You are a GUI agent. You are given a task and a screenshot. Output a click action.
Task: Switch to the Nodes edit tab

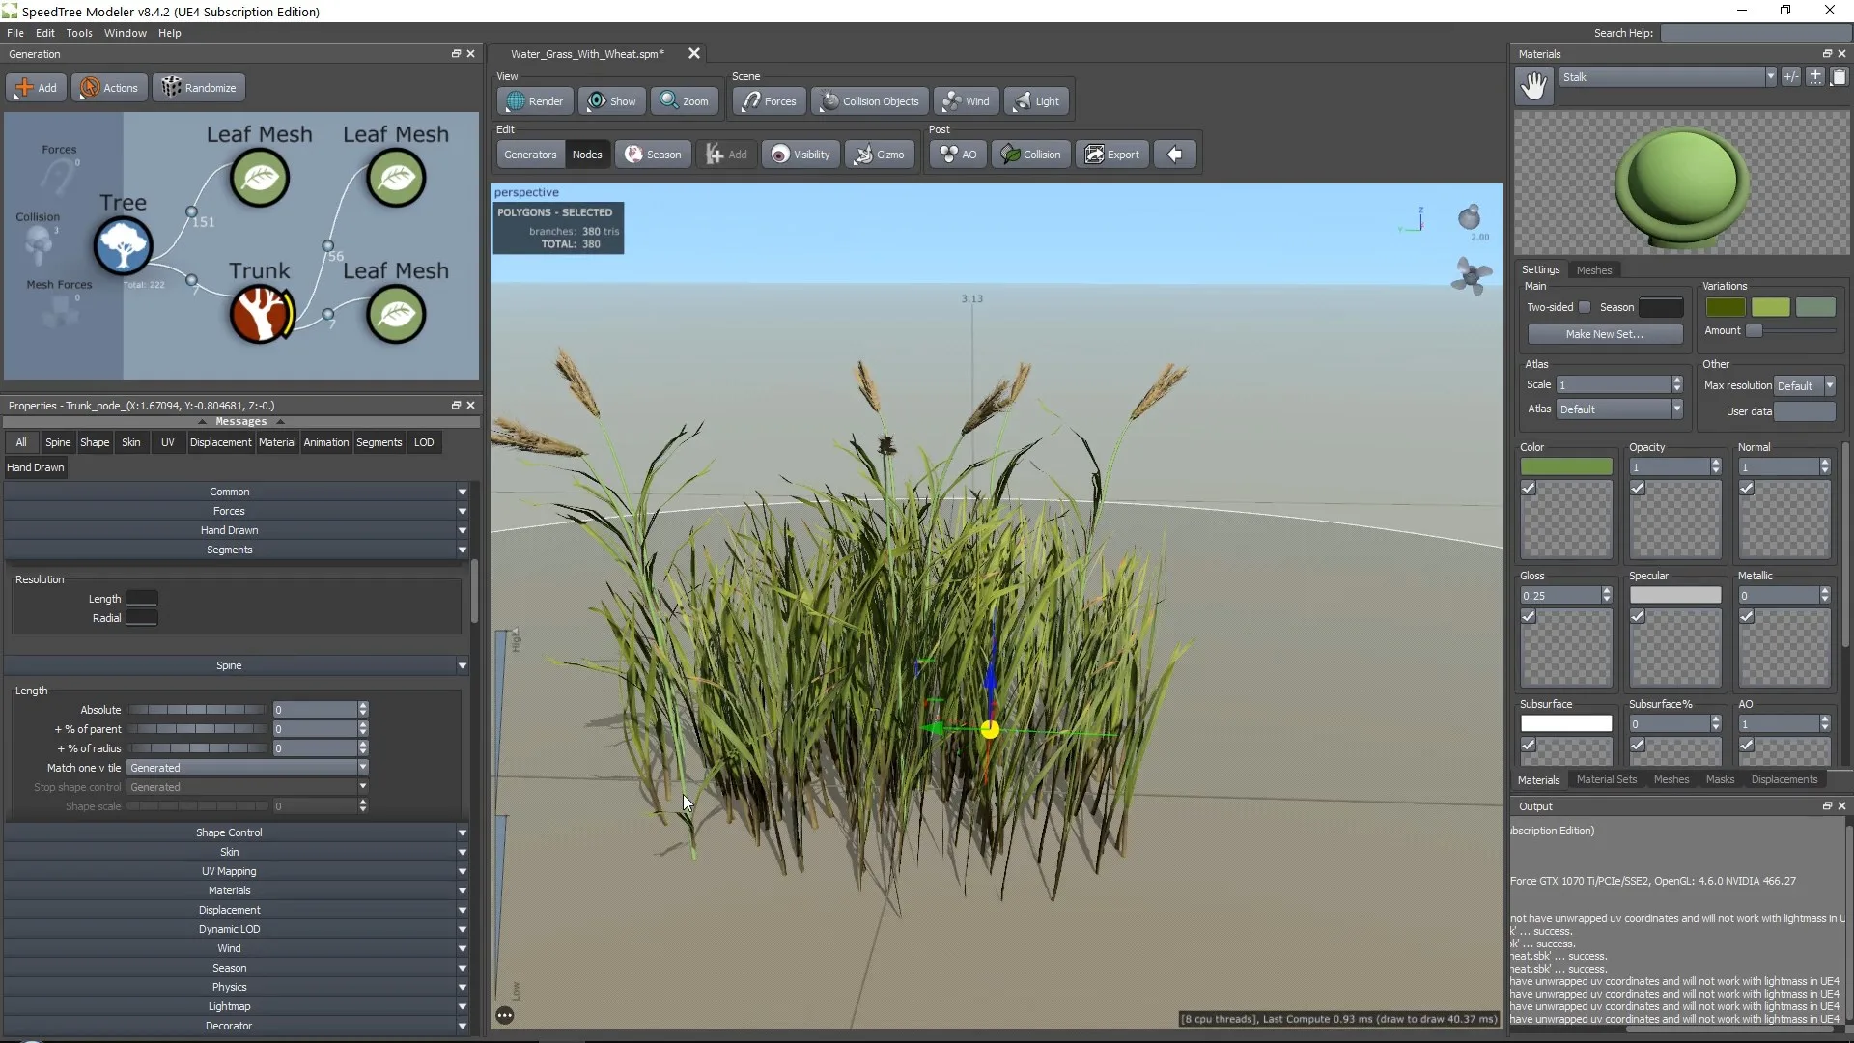coord(586,155)
